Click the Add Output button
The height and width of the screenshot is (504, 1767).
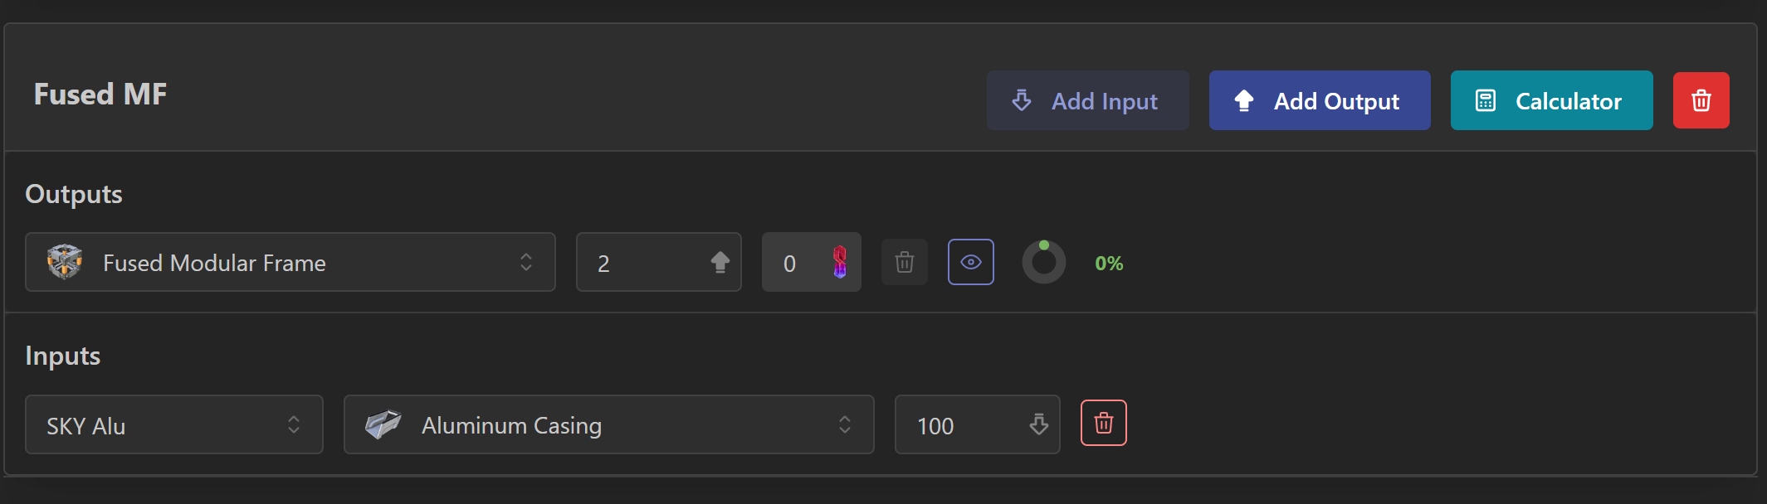(x=1319, y=100)
